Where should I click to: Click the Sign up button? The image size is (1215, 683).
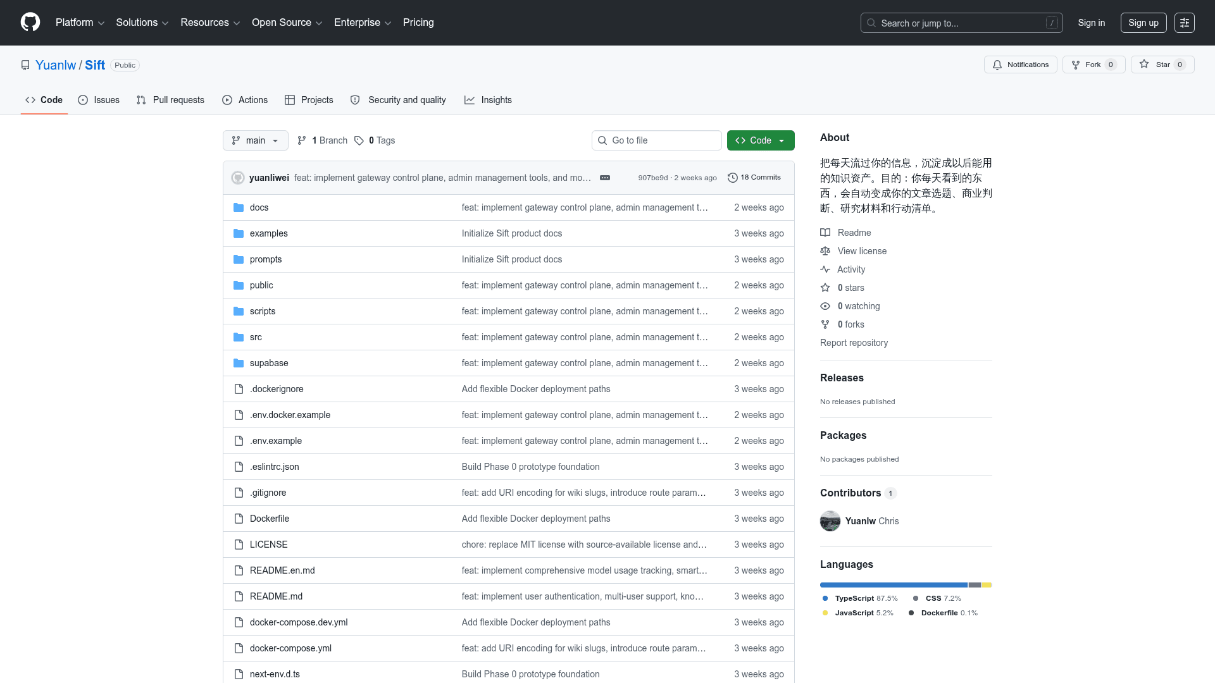click(1143, 23)
